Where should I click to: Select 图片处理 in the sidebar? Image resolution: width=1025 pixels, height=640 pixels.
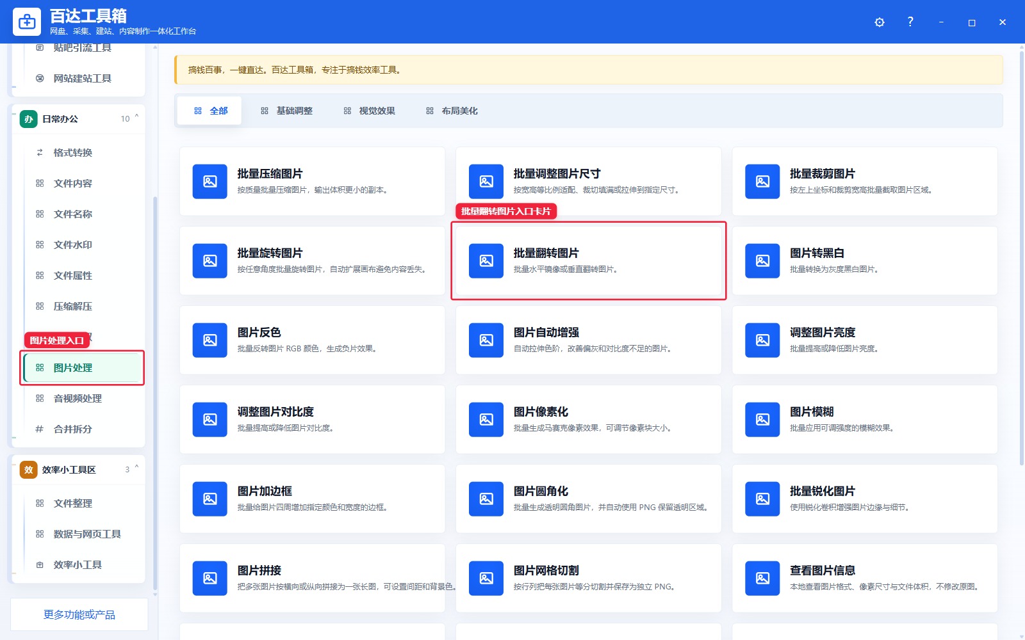pos(83,367)
